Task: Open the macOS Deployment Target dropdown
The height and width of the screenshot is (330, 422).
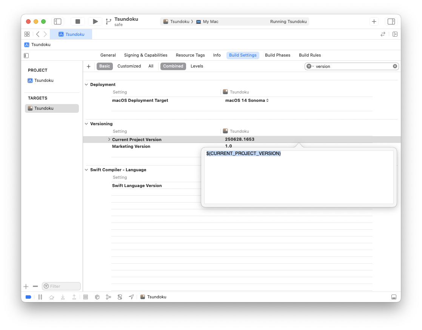Action: (x=247, y=100)
